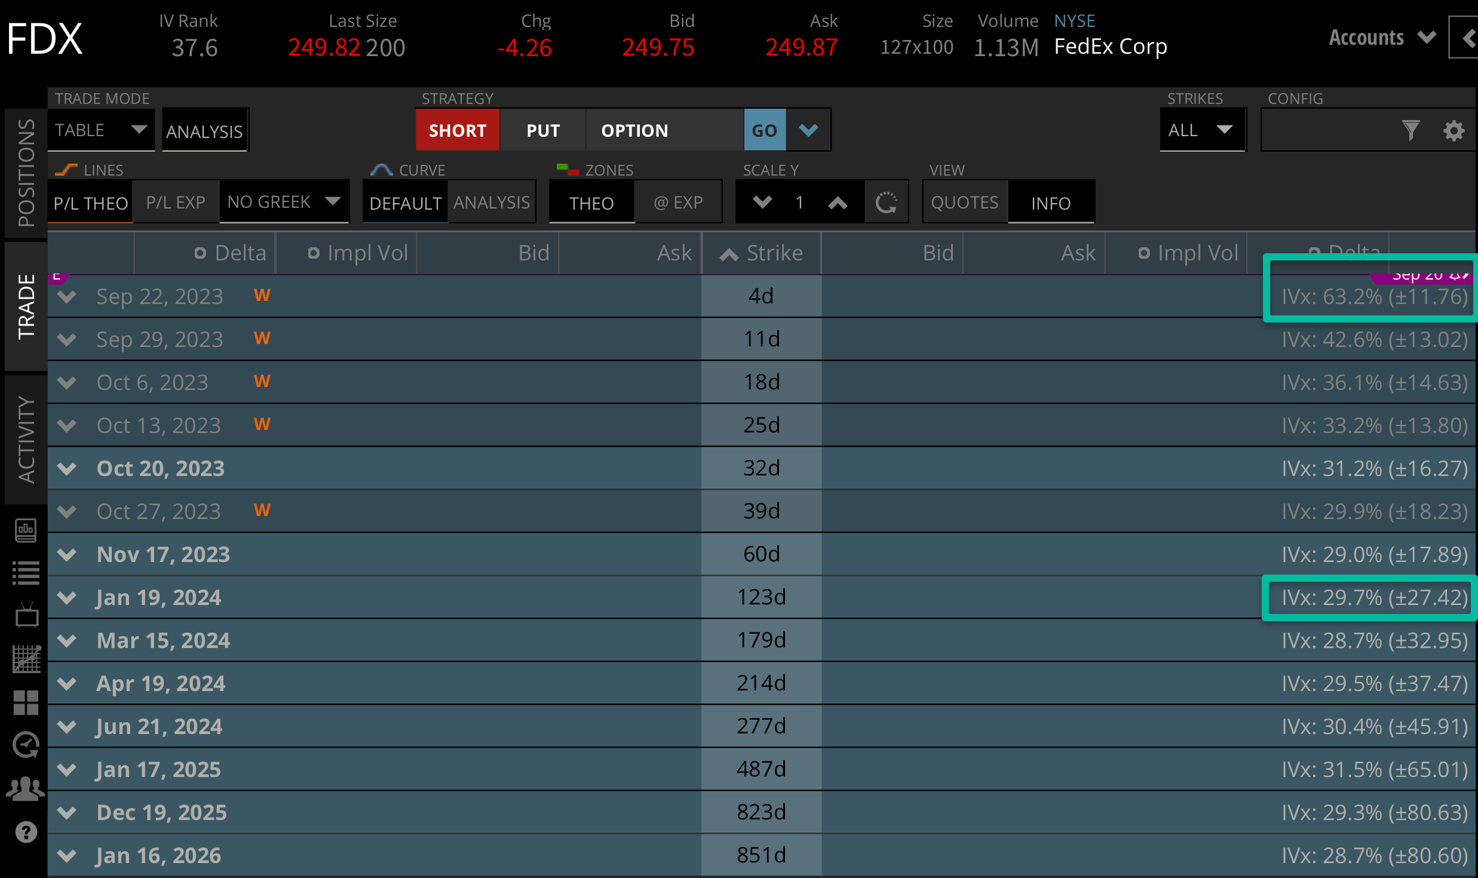This screenshot has height=878, width=1478.
Task: Open the NO GREEK dropdown
Action: [x=283, y=202]
